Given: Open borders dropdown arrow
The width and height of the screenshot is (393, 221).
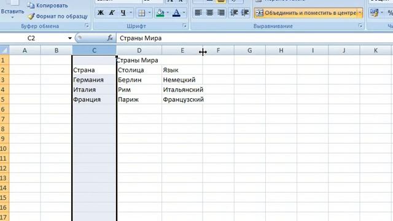Looking at the screenshot, I should [149, 13].
